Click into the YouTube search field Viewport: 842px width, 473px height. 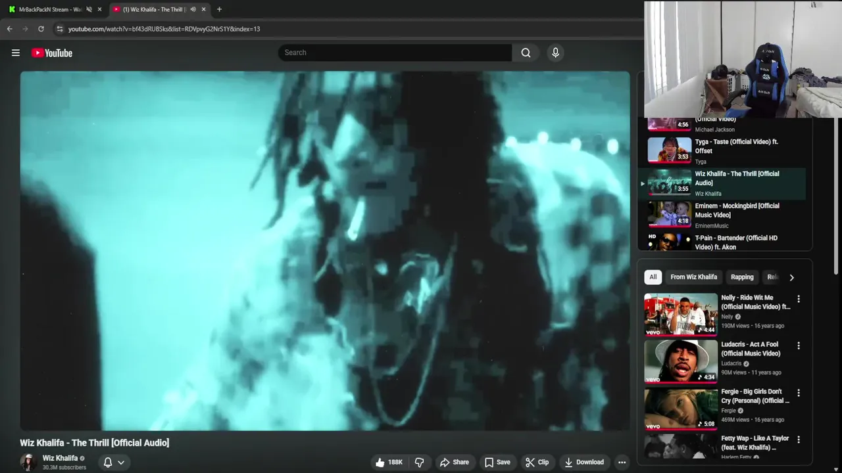click(395, 53)
